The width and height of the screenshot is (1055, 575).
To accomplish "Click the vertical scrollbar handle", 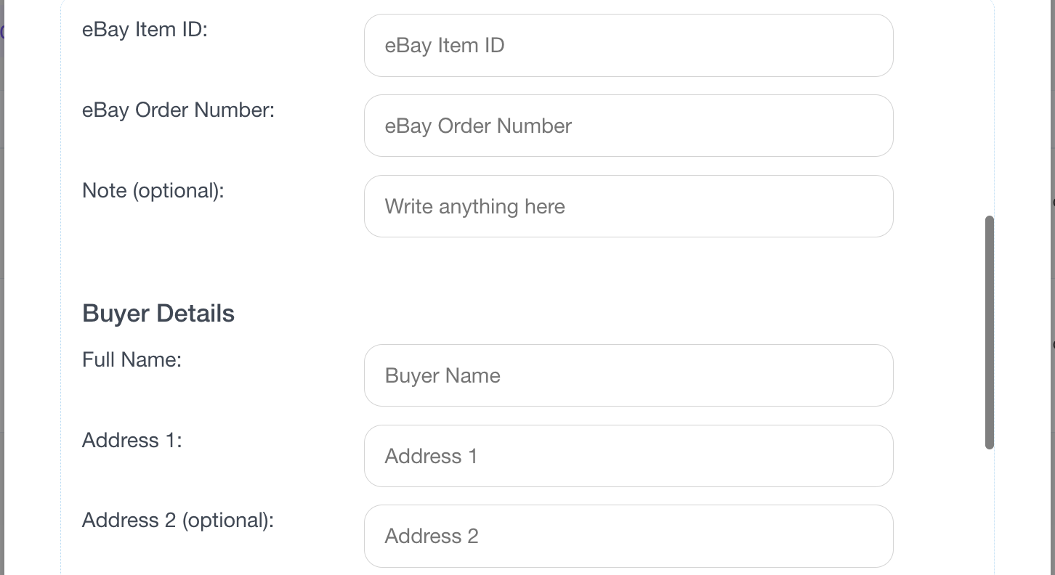I will click(990, 330).
